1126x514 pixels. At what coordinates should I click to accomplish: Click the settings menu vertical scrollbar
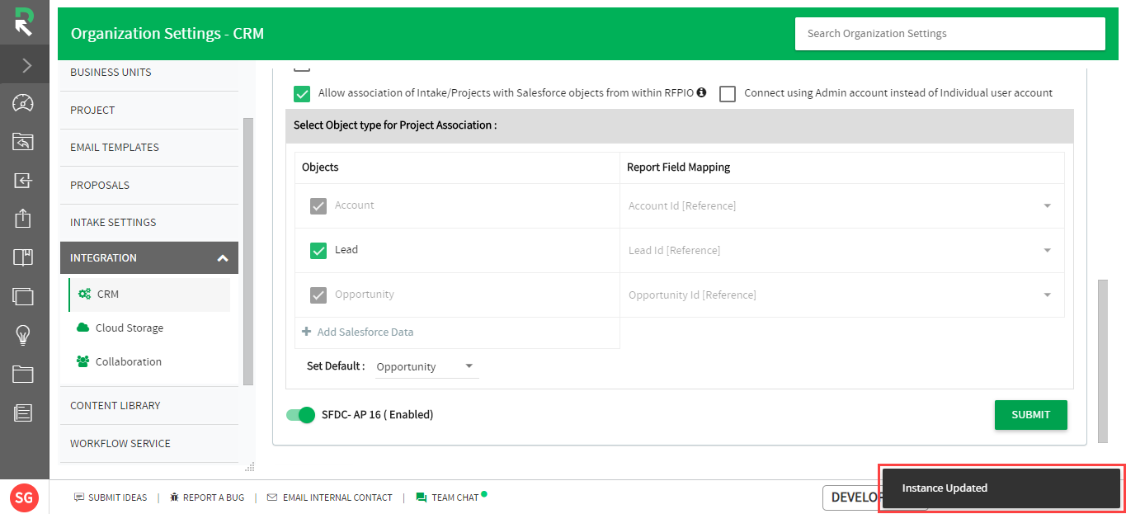[x=248, y=252]
